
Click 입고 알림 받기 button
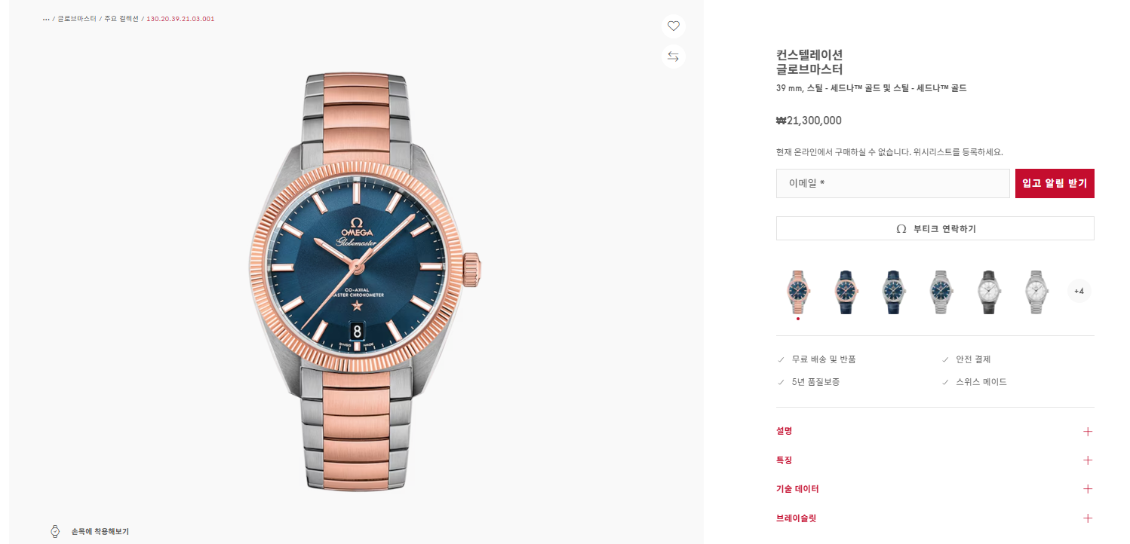(x=1055, y=184)
